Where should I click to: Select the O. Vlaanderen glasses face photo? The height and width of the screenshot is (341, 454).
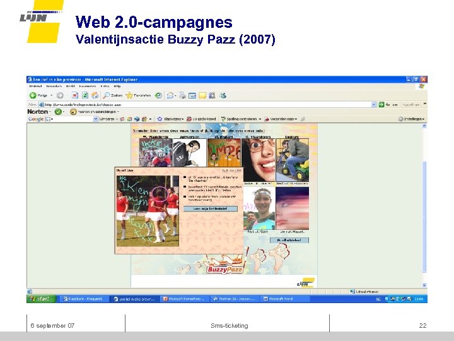pyautogui.click(x=259, y=160)
